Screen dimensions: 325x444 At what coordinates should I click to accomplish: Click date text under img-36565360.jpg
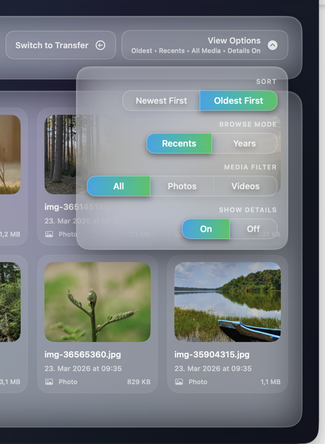pos(83,369)
